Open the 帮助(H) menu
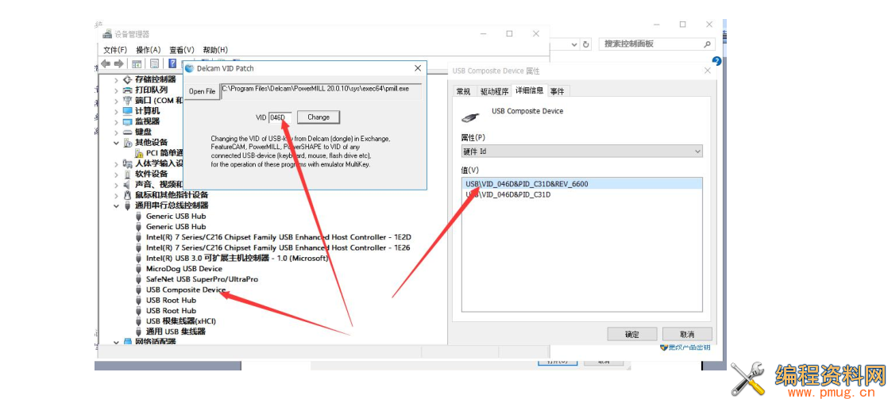The height and width of the screenshot is (399, 888). [215, 50]
